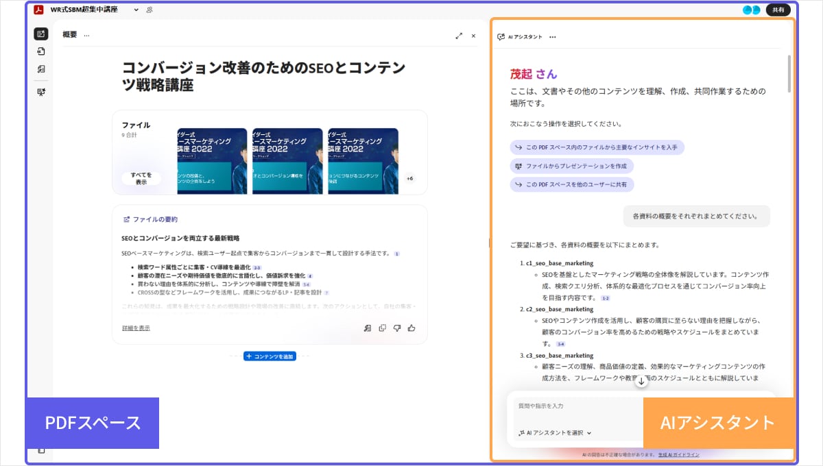Click the panel icon at sidebar bottom
Screen dimensions: 823x466
click(41, 450)
